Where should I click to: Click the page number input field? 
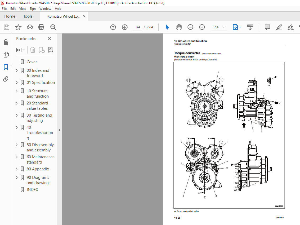click(138, 27)
